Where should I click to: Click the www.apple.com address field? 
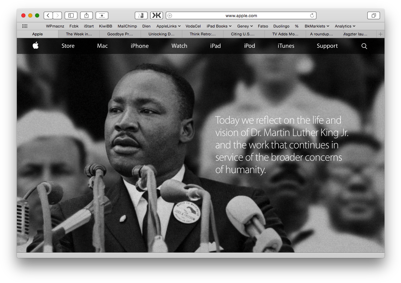[x=241, y=15]
